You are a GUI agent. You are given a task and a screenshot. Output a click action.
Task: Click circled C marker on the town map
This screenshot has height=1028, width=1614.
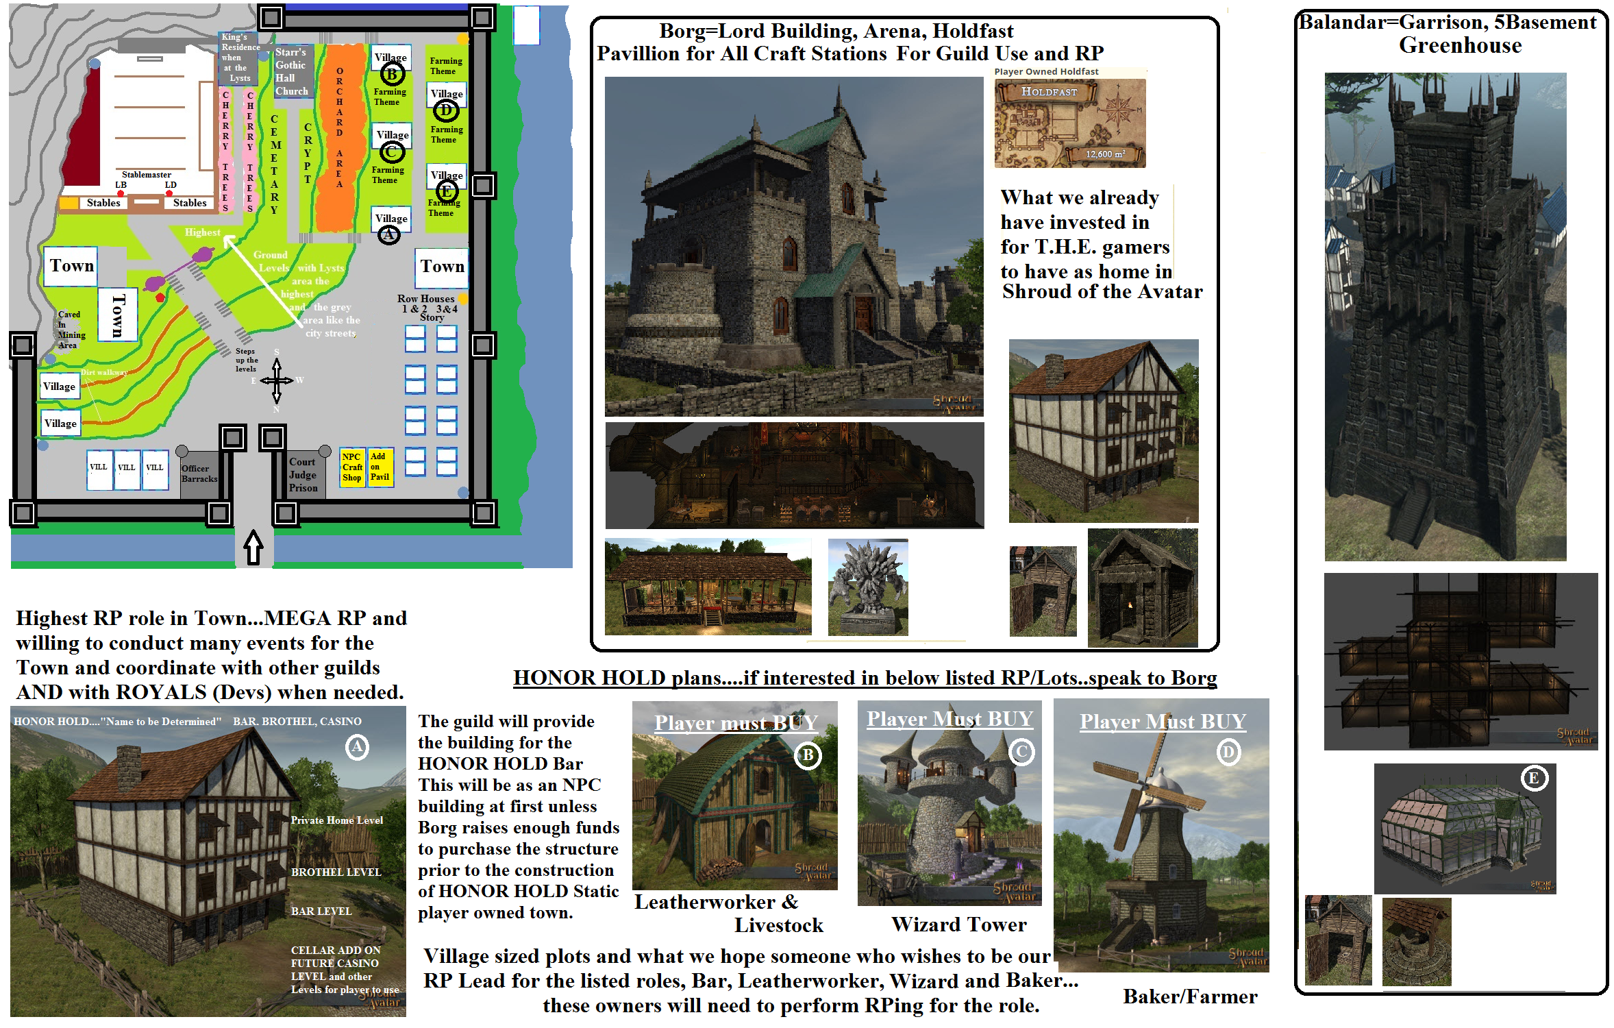point(391,151)
